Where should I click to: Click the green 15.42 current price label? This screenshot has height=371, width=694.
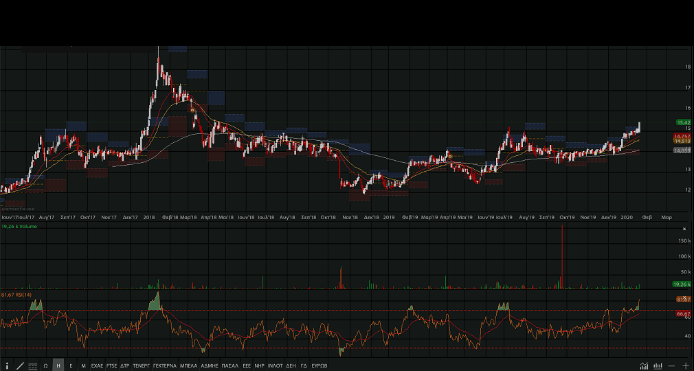pos(682,122)
